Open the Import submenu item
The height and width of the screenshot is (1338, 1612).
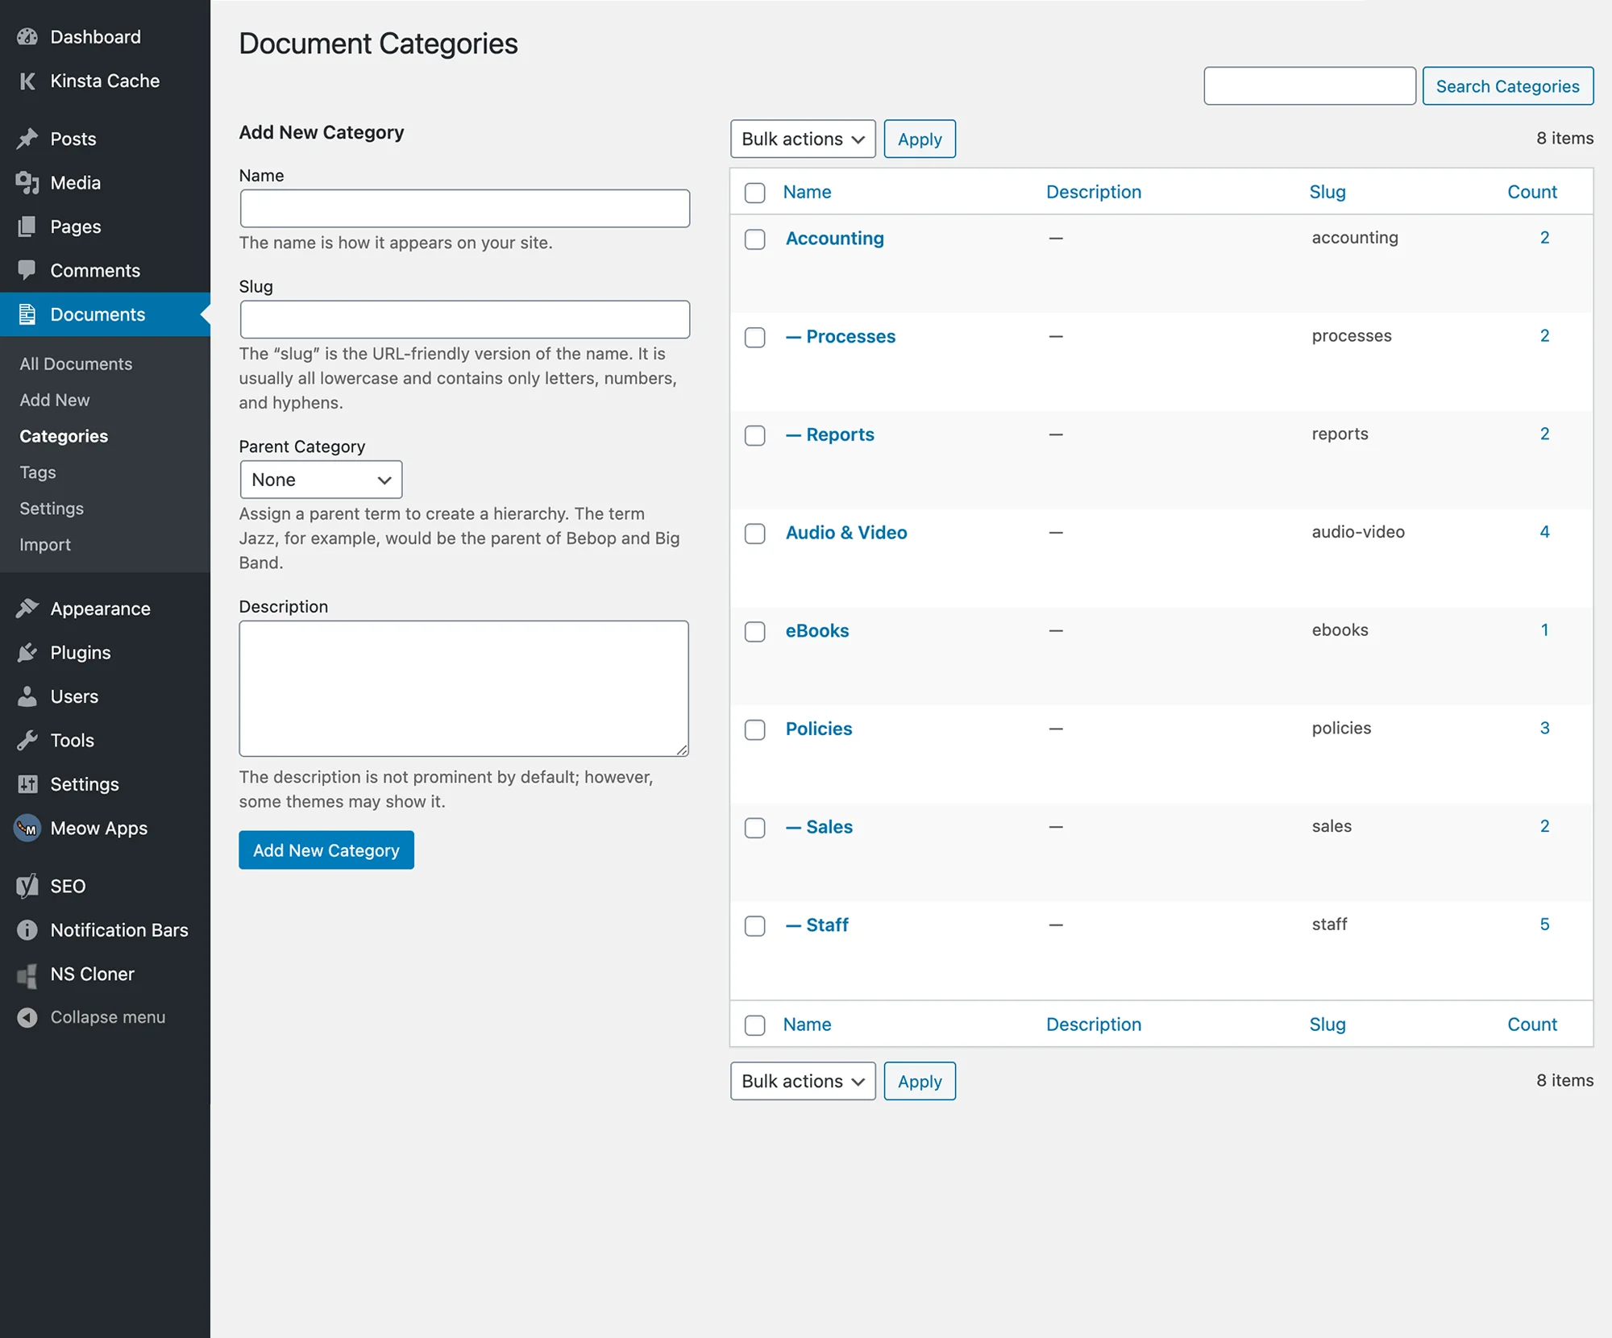tap(44, 545)
